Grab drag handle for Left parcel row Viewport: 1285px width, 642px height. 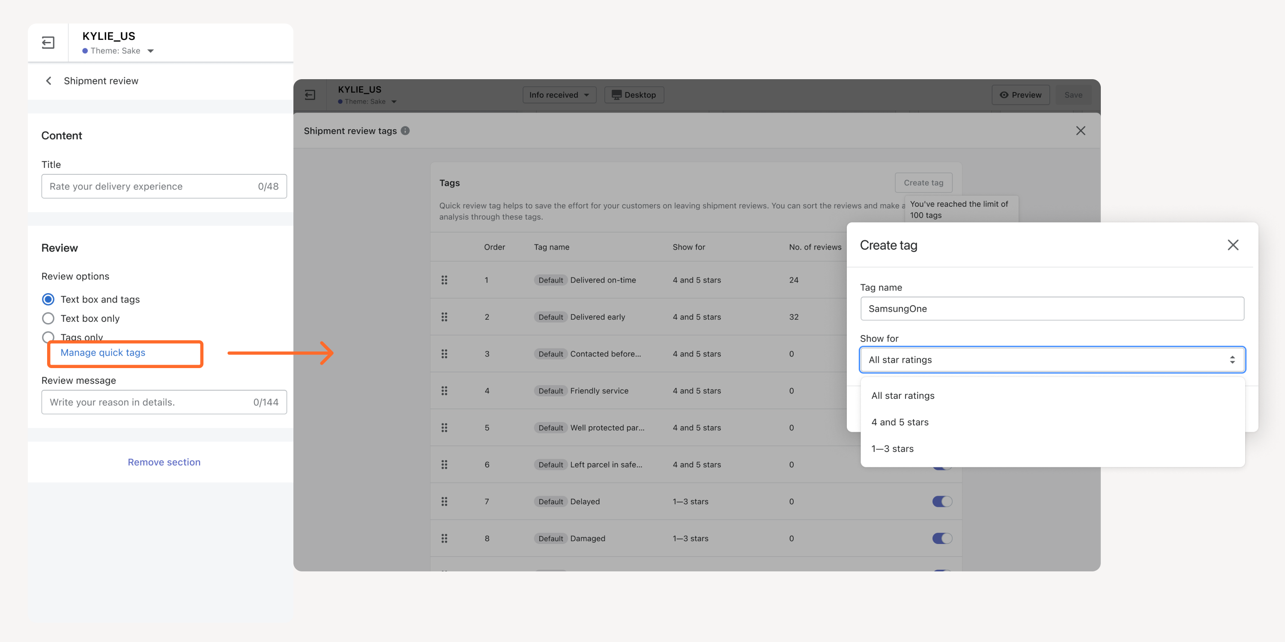tap(444, 464)
